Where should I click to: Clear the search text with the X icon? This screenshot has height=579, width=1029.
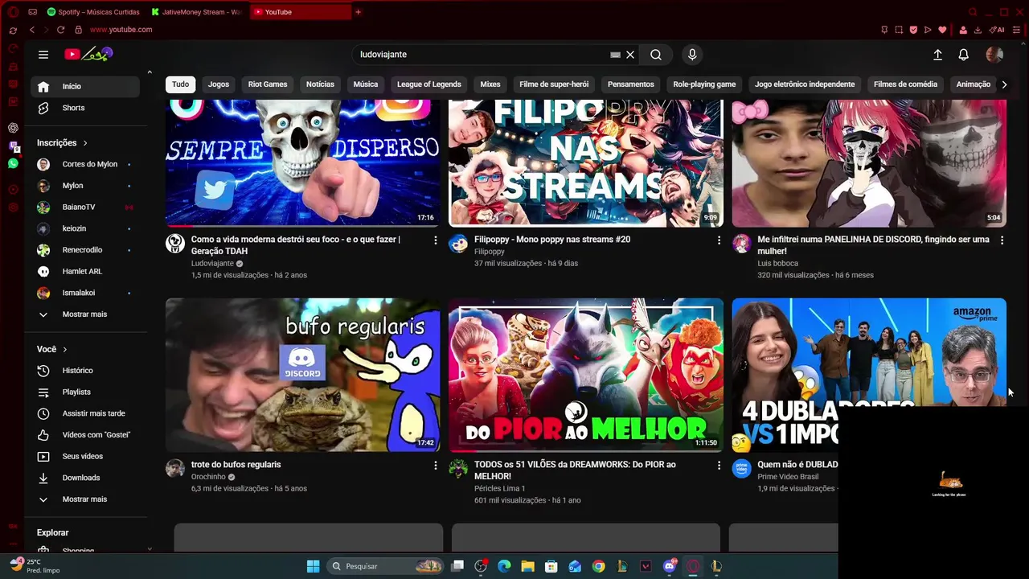point(630,55)
